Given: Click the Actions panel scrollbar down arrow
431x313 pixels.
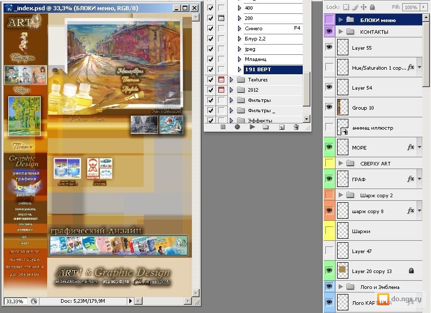Looking at the screenshot, I should pyautogui.click(x=306, y=119).
